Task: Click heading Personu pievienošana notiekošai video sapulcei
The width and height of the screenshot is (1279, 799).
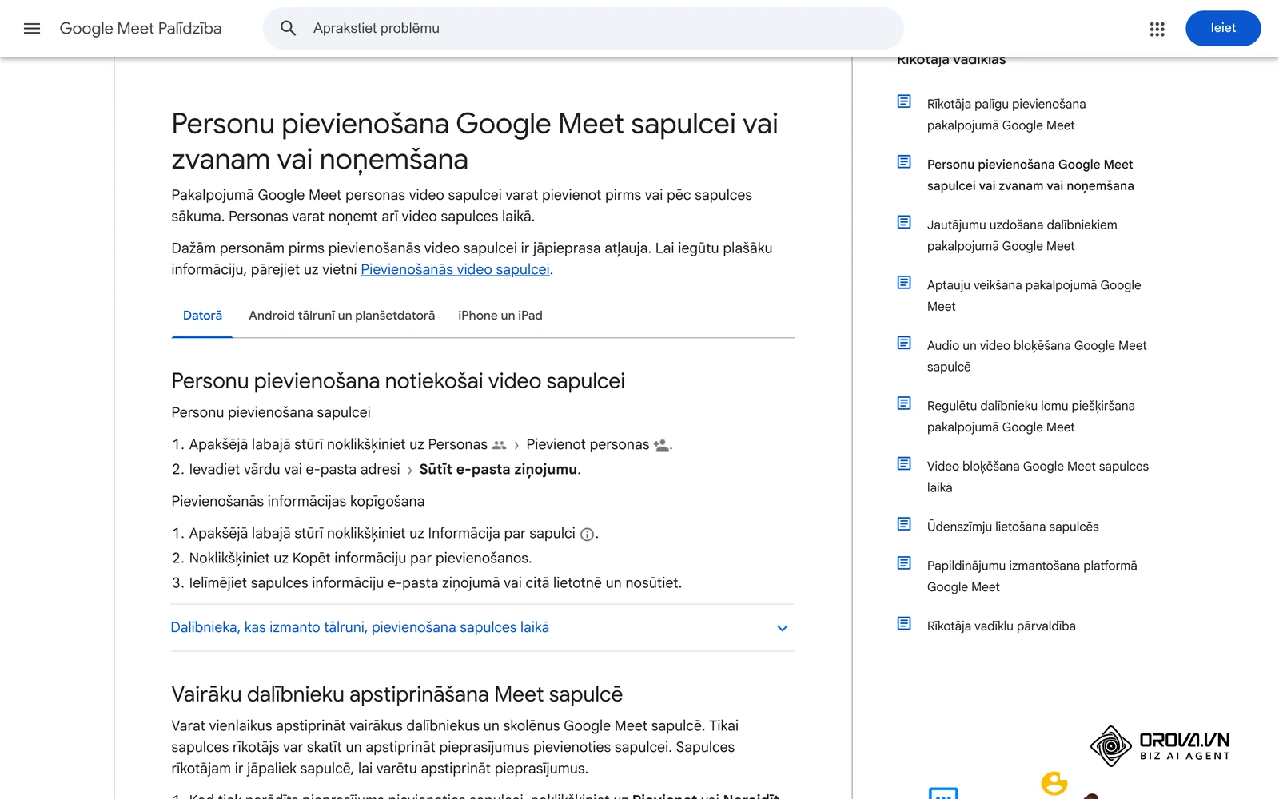Action: (398, 381)
